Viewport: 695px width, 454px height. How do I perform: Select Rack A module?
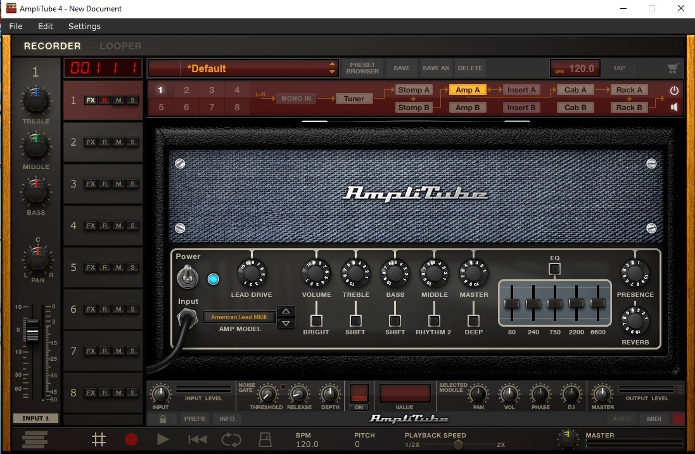[x=629, y=90]
